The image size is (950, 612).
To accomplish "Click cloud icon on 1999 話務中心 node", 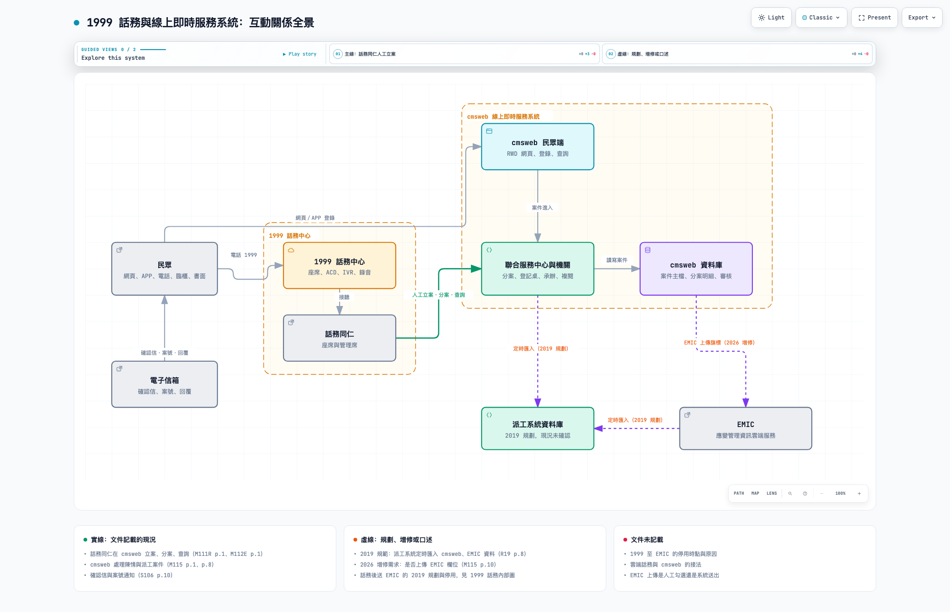I will pos(291,250).
